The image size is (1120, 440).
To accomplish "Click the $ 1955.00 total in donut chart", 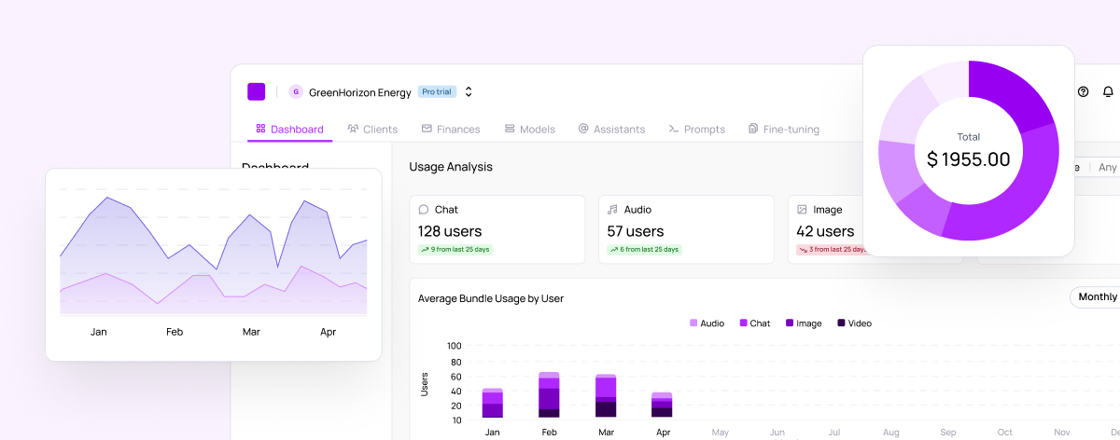I will tap(969, 159).
